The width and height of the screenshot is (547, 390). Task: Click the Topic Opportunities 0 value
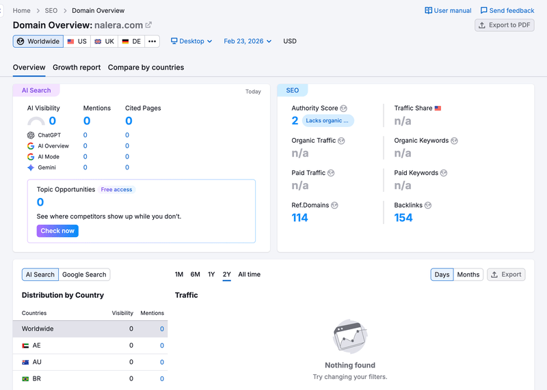tap(40, 202)
